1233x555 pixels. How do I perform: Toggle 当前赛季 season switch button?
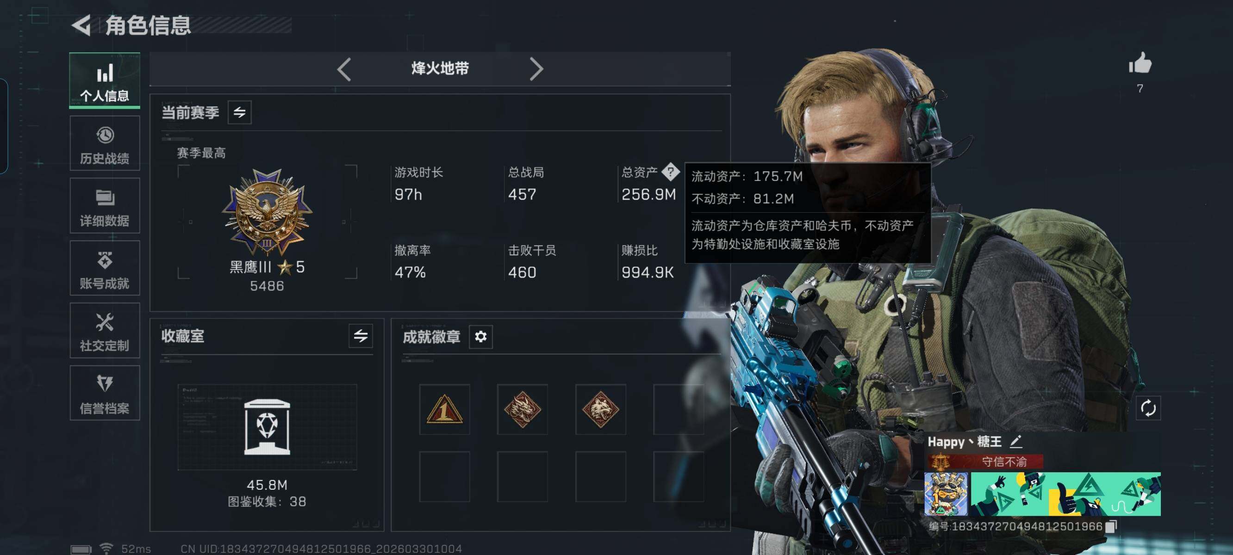239,112
